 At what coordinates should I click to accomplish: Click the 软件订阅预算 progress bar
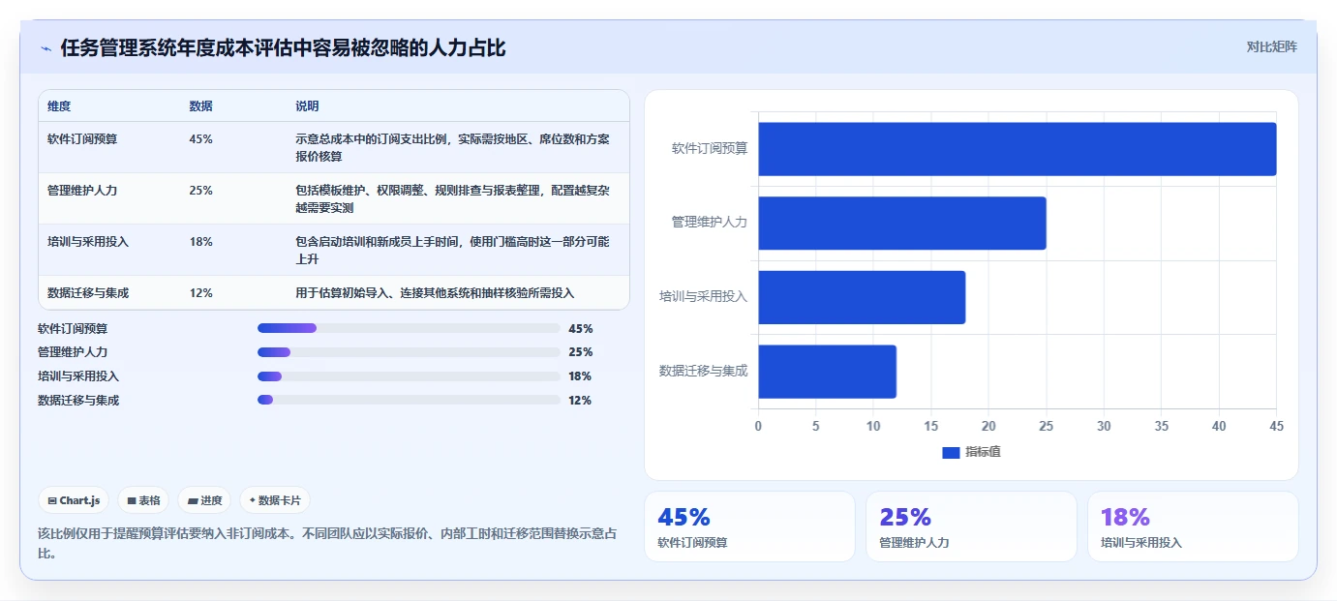pyautogui.click(x=409, y=328)
